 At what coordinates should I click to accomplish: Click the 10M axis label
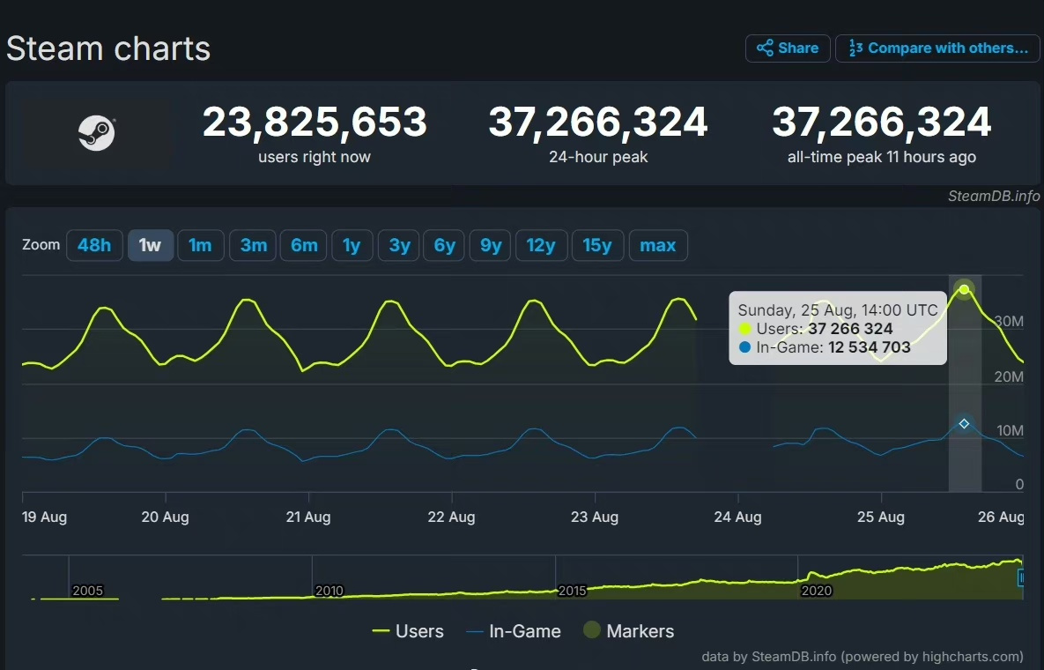click(1010, 431)
